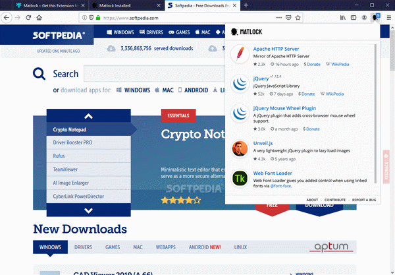Select the DRIVERS tab under New Downloads
Viewport: 395px width, 275px height.
point(83,247)
